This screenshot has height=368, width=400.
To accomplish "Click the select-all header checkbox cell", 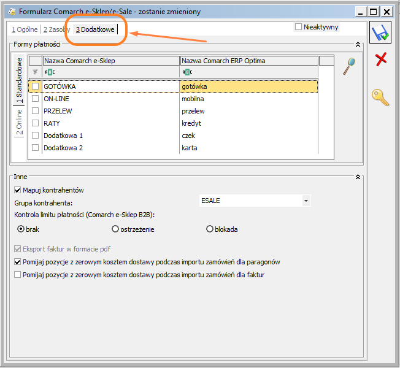I will [x=36, y=61].
